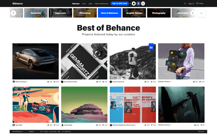Visit Quim Marin Studio profile link
This screenshot has width=217, height=134.
click(71, 82)
